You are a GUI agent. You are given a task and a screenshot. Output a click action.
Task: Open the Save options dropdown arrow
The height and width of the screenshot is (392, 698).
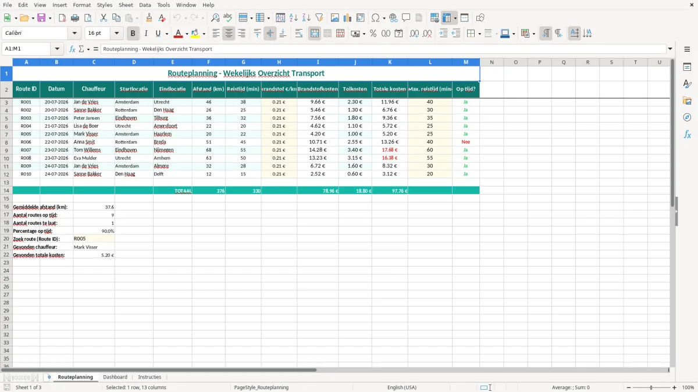(x=50, y=18)
